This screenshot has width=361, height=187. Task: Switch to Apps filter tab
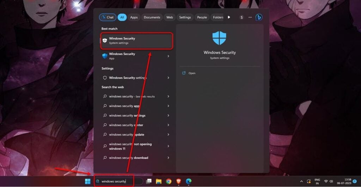click(x=134, y=17)
